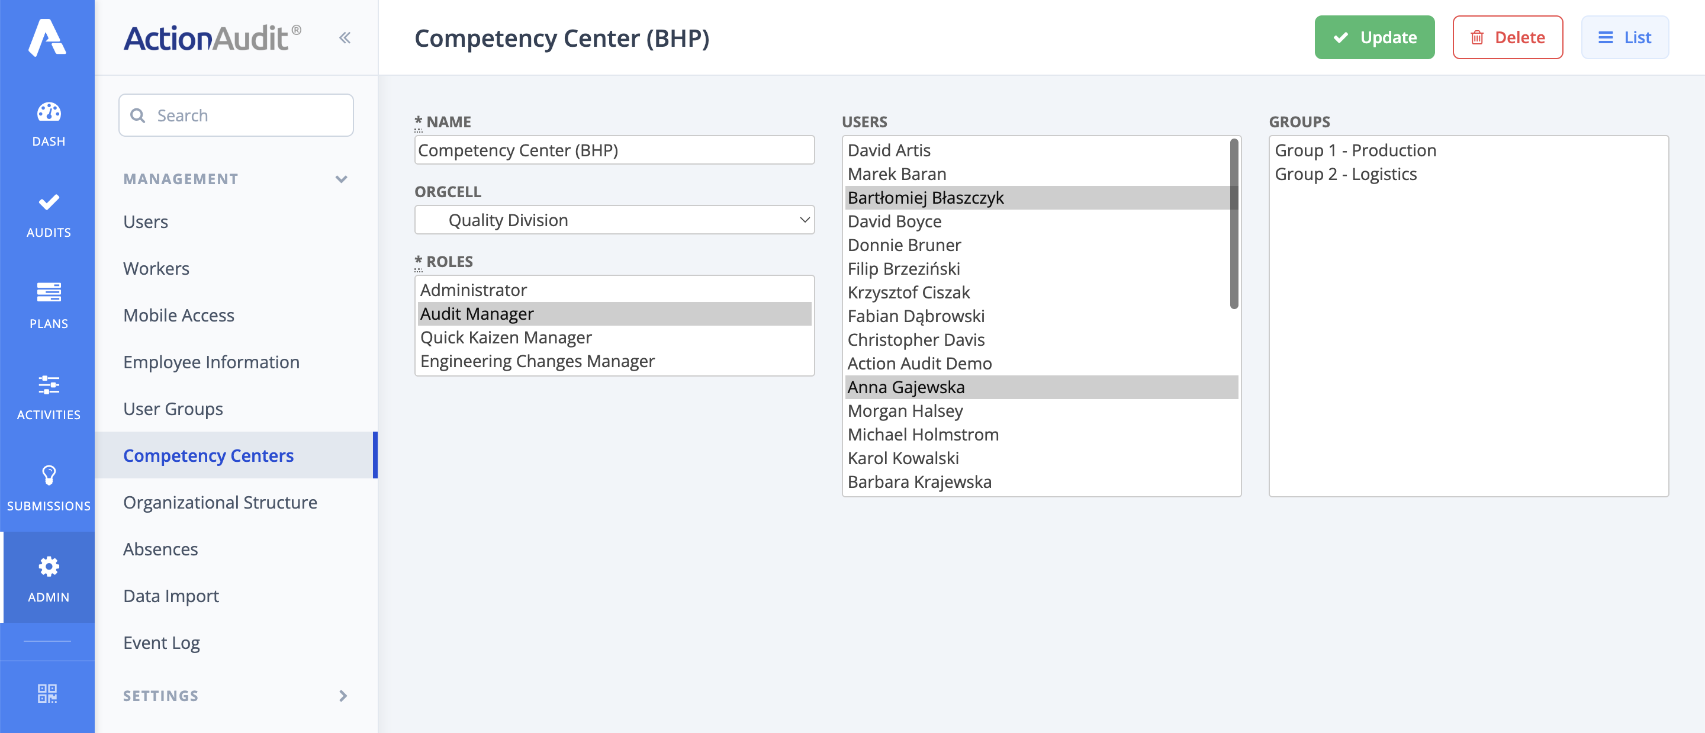Select David Boyce in Users list

[894, 221]
